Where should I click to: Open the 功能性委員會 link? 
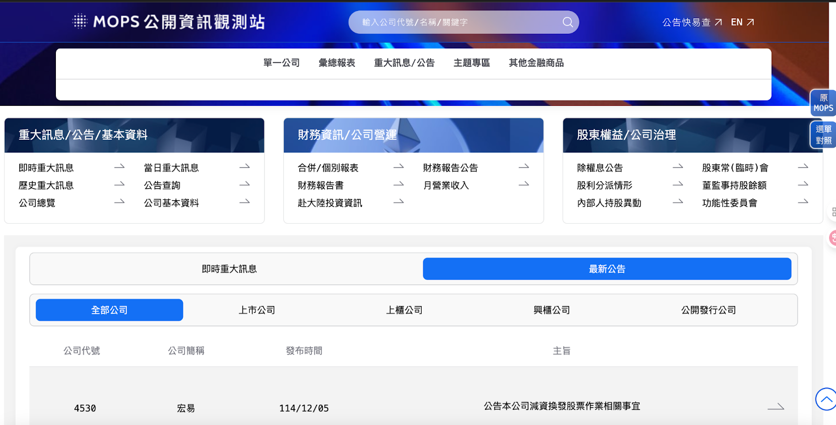click(x=729, y=203)
